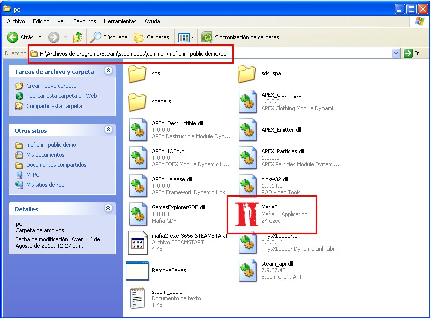The width and height of the screenshot is (431, 319).
Task: Open the Búsqueda search tool
Action: (x=109, y=37)
